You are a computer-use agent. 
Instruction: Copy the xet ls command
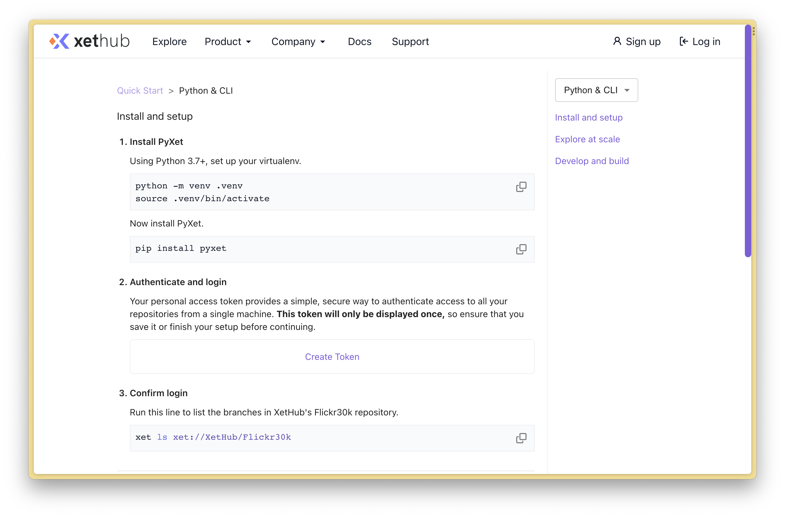[521, 438]
